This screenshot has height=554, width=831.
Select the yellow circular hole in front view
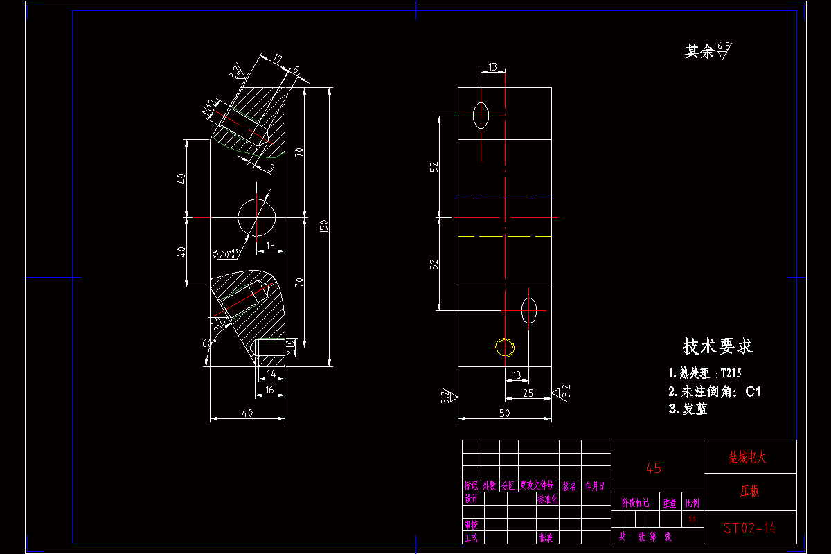[505, 346]
